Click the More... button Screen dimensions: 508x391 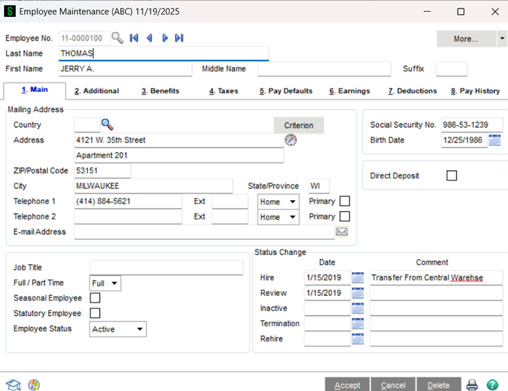tap(466, 38)
